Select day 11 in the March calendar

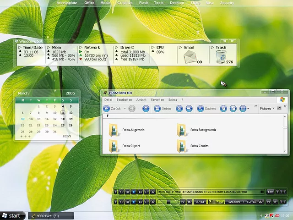click(x=63, y=112)
